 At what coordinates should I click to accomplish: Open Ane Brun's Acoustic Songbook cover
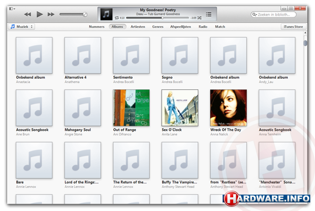point(34,108)
